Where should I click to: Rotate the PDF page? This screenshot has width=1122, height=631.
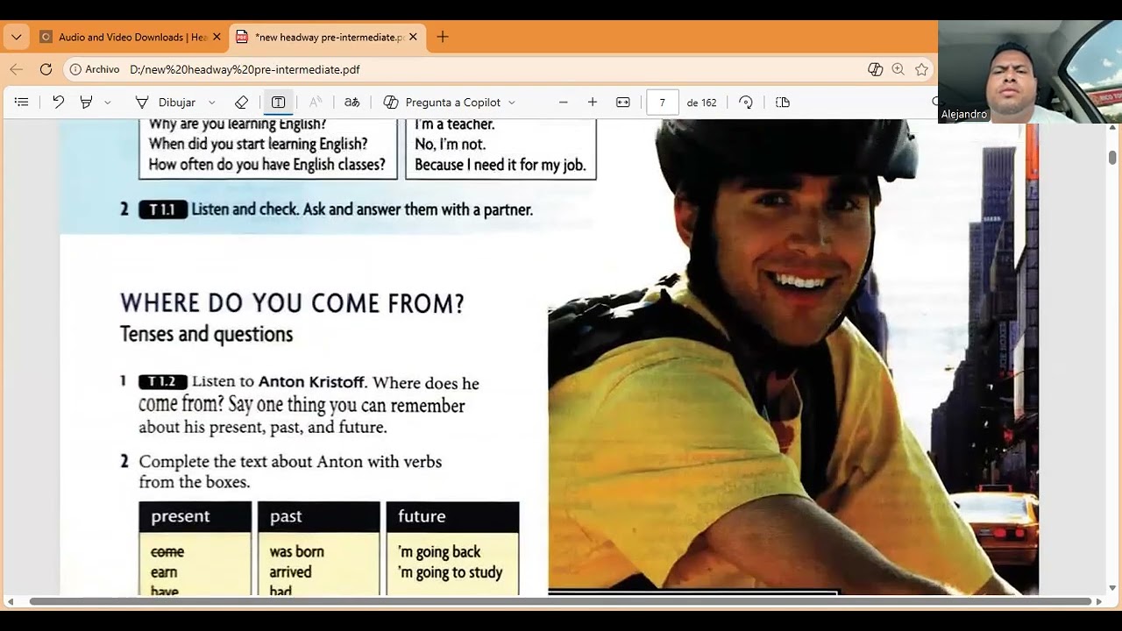tap(746, 103)
